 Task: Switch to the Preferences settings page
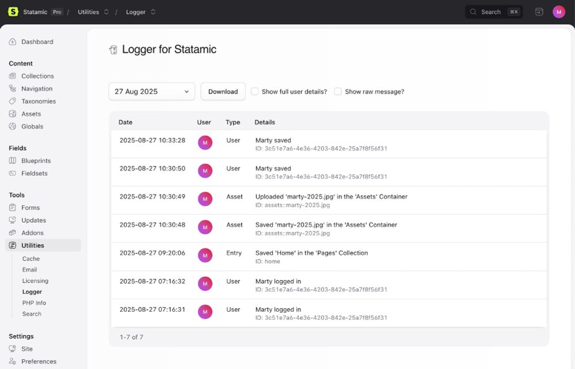(39, 362)
